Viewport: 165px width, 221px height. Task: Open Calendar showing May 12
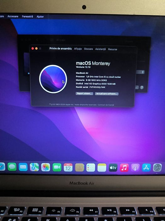(x=68, y=167)
